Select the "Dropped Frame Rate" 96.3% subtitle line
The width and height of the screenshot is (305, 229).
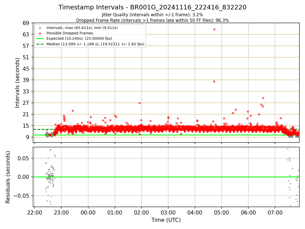pyautogui.click(x=152, y=20)
